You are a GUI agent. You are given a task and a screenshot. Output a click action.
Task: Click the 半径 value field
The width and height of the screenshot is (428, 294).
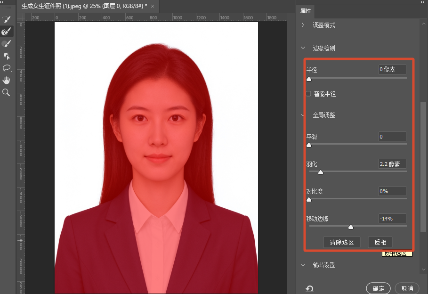(392, 69)
